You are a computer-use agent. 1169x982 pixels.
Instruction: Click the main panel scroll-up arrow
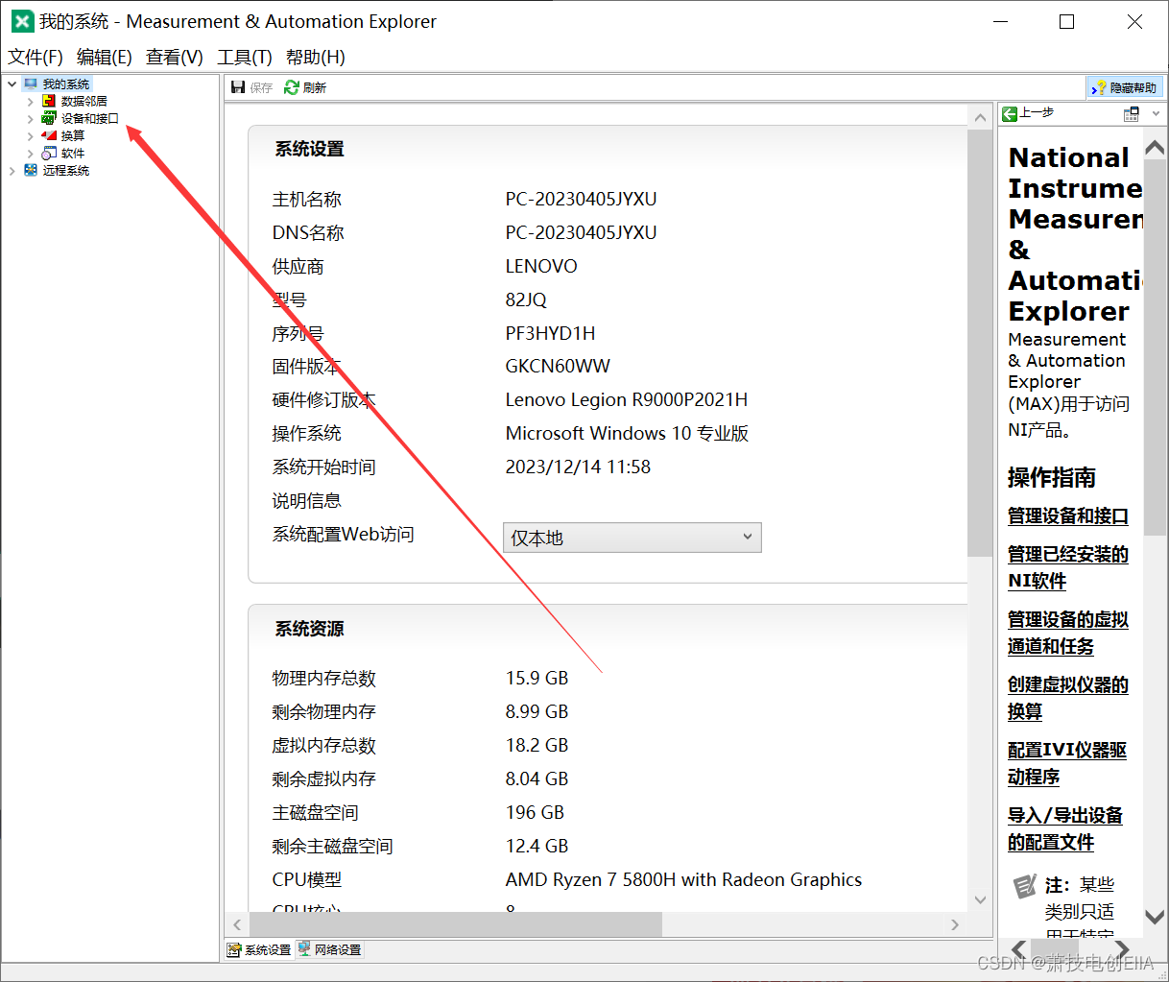pos(980,117)
